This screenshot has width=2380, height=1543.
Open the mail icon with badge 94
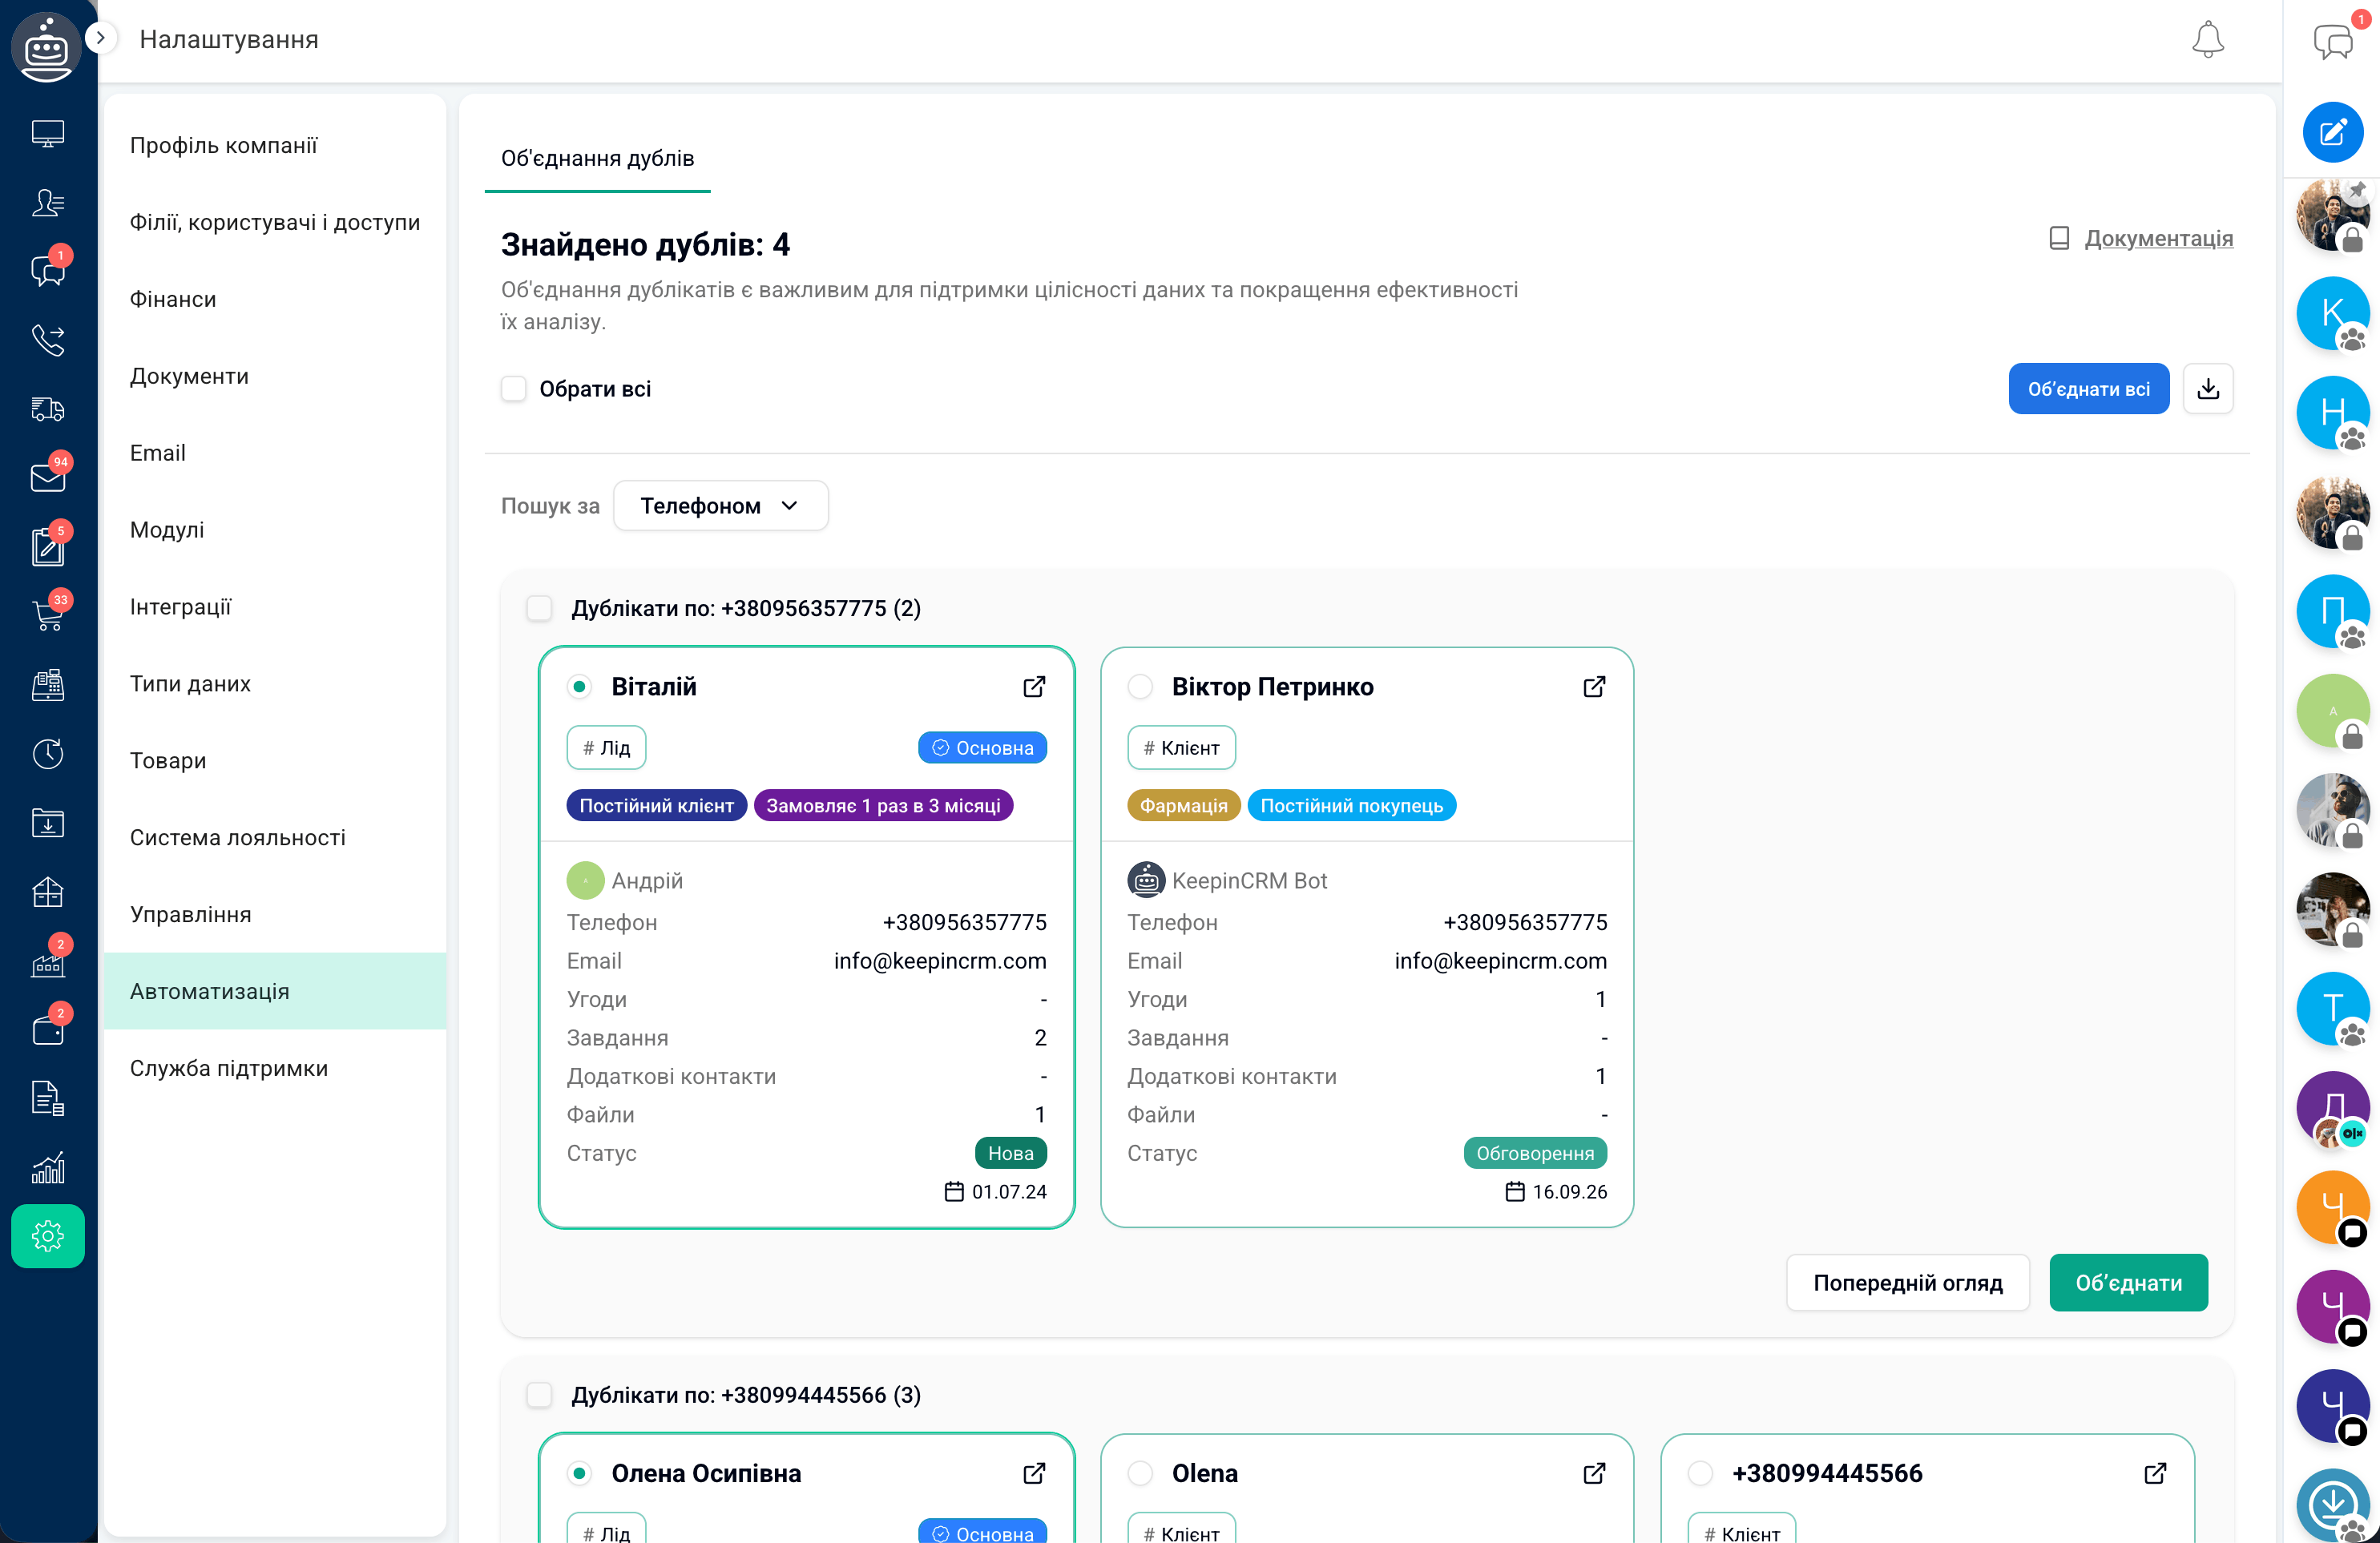click(x=48, y=477)
